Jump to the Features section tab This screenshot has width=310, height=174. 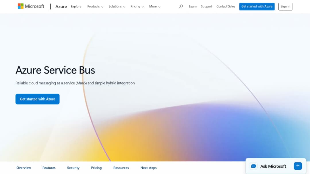(49, 168)
